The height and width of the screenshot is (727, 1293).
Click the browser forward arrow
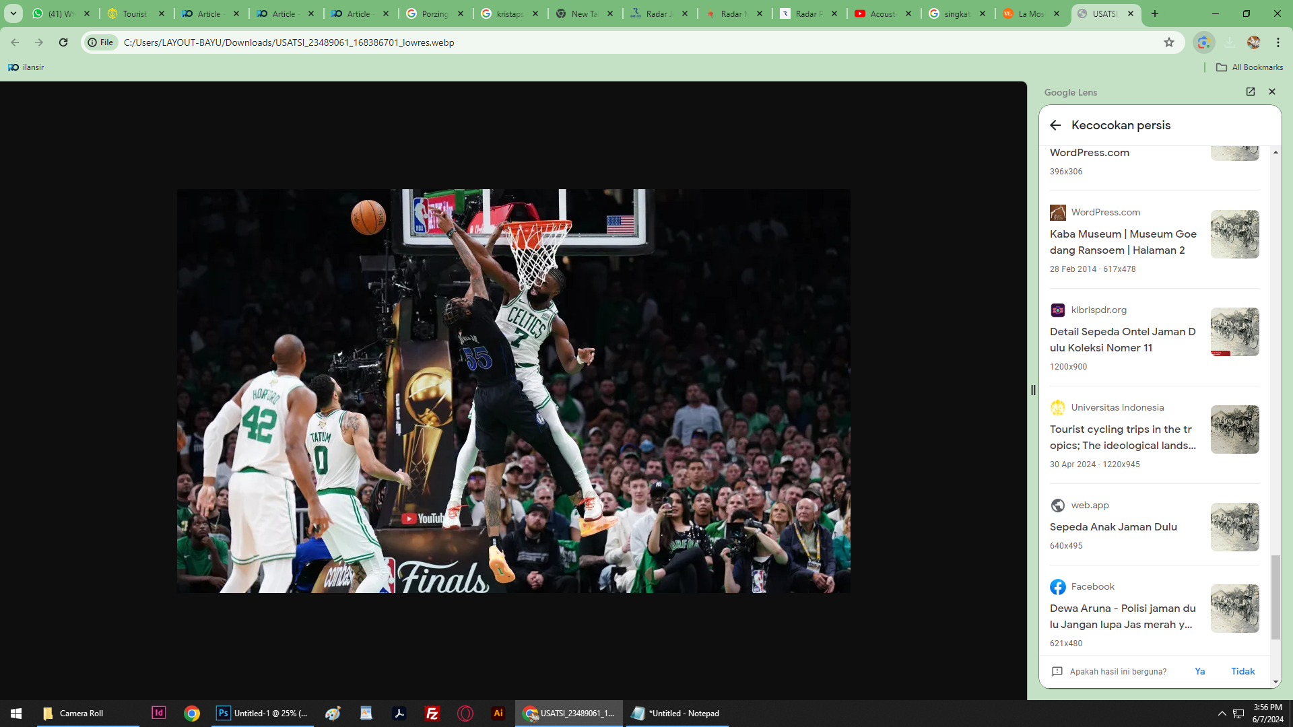click(39, 42)
